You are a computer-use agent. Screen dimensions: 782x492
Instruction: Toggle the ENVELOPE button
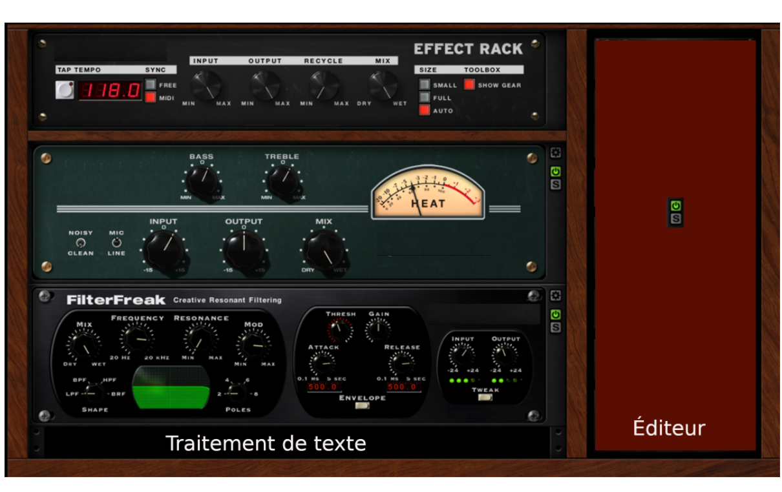click(x=363, y=406)
